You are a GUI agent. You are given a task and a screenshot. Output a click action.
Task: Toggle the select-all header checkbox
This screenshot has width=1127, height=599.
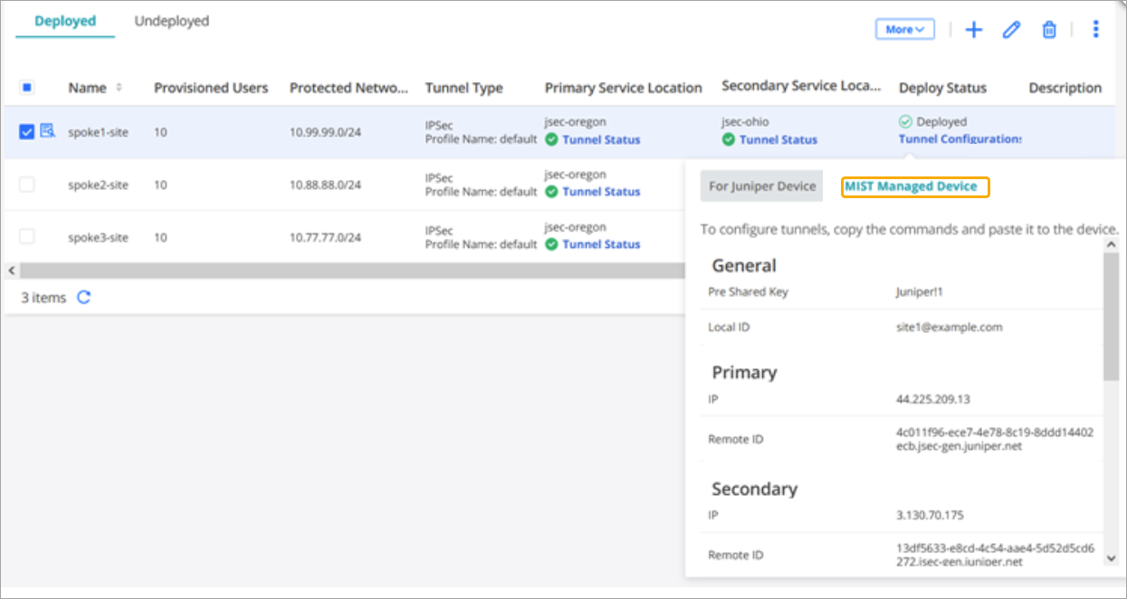(26, 88)
